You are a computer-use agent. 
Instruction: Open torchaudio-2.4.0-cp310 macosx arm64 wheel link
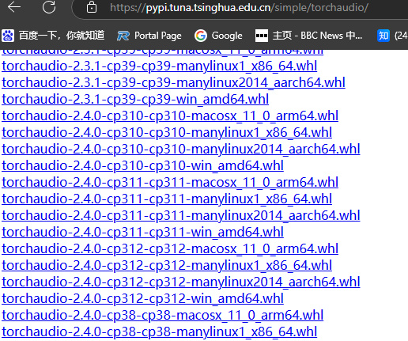(x=170, y=116)
